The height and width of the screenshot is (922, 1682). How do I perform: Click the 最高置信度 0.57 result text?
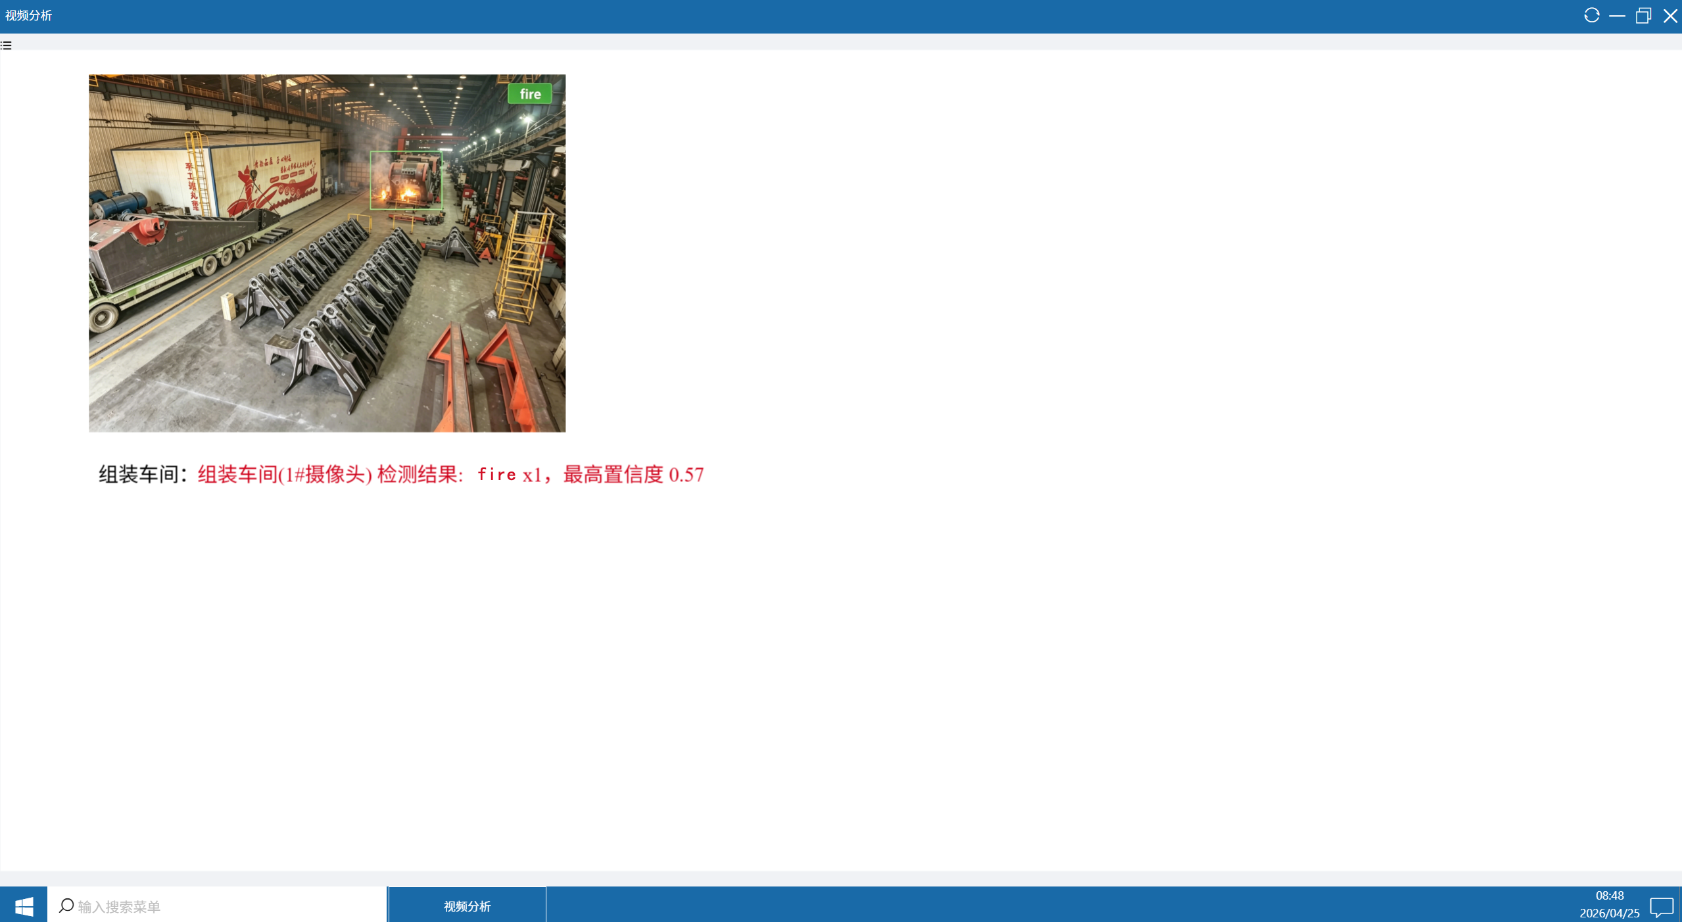pos(633,474)
